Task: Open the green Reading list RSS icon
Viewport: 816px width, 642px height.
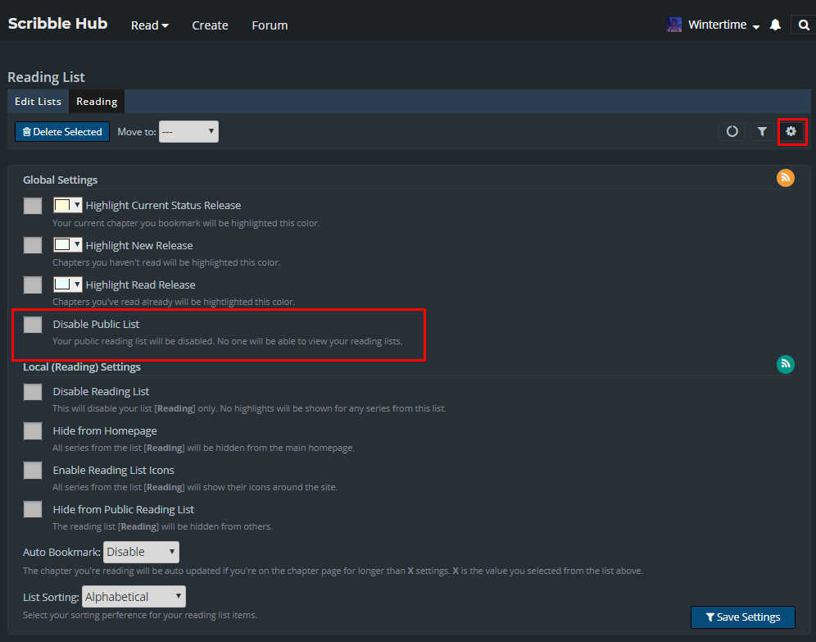Action: (x=785, y=365)
